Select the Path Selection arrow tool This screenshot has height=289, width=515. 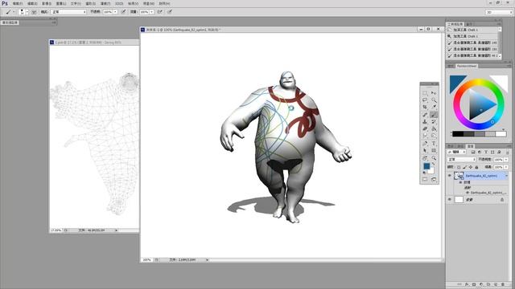pyautogui.click(x=425, y=150)
